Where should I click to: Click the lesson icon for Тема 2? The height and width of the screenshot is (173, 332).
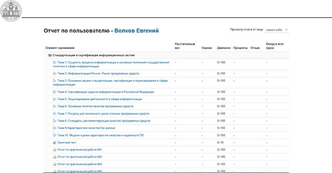tap(55, 73)
